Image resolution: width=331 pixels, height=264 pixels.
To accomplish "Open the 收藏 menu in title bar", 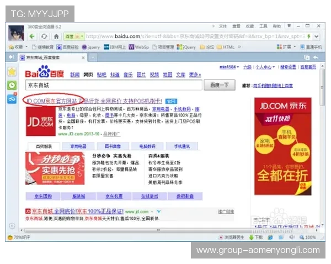I will 250,26.
